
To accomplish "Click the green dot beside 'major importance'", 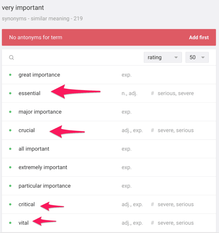I will [x=10, y=112].
